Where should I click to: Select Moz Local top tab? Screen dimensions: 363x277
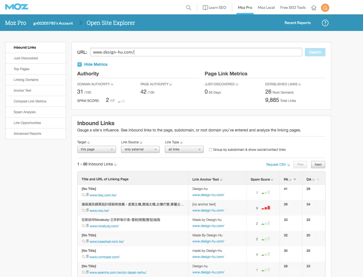pyautogui.click(x=266, y=7)
